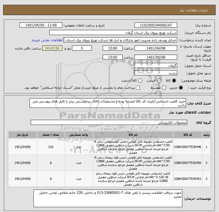Select the خدمت radio button

(159, 81)
